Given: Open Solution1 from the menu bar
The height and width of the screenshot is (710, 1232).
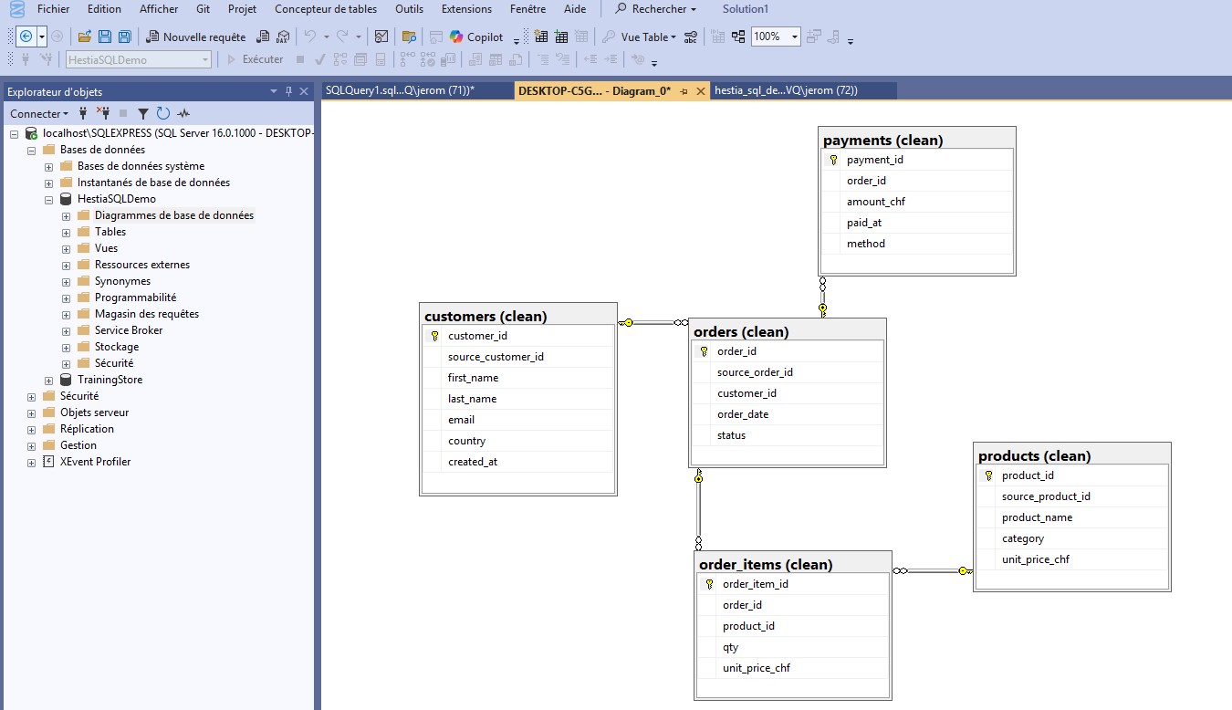Looking at the screenshot, I should 747,9.
